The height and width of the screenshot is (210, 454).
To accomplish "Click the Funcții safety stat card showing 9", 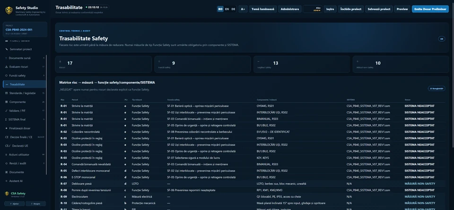I will click(202, 64).
